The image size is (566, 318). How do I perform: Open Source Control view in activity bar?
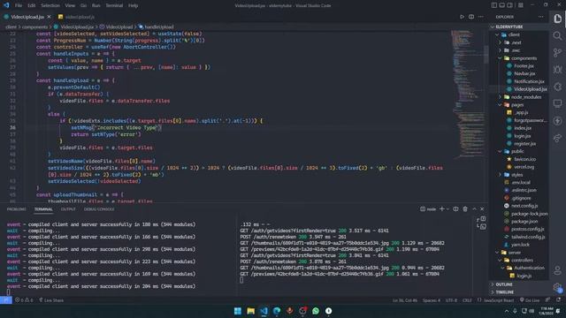tap(558, 53)
